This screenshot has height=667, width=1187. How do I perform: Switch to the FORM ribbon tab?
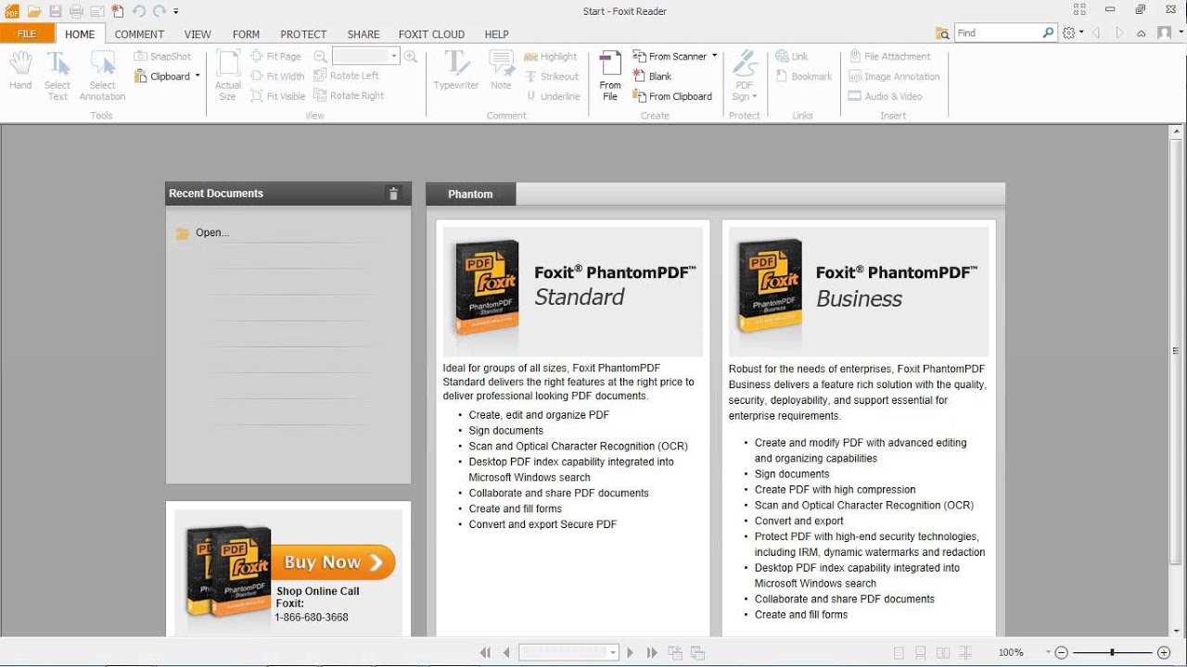[x=246, y=34]
